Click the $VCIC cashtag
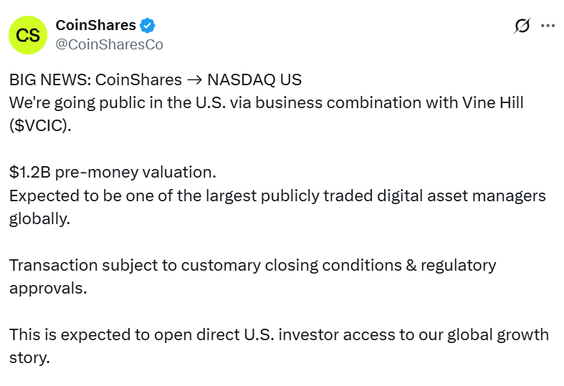The height and width of the screenshot is (386, 564). pyautogui.click(x=40, y=125)
